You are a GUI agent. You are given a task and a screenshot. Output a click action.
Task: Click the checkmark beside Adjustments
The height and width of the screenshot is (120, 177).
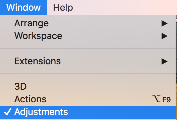(8, 112)
